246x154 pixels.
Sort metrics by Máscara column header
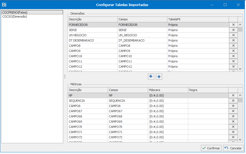tap(168, 90)
